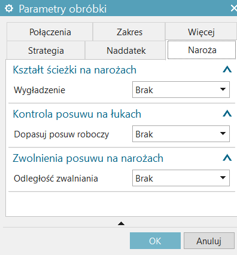
Task: Open the Dopasuj posuw roboczy dropdown
Action: coord(181,134)
